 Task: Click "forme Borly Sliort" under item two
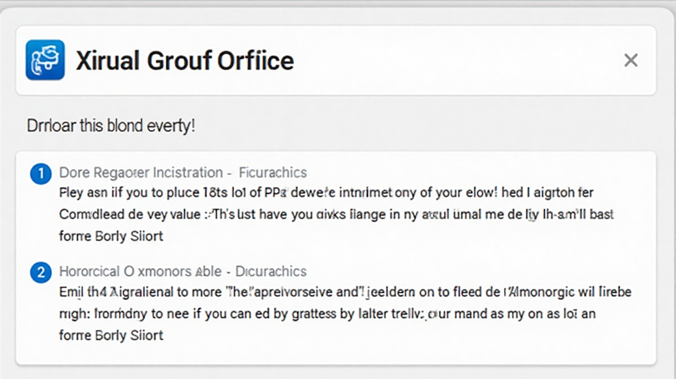point(111,335)
